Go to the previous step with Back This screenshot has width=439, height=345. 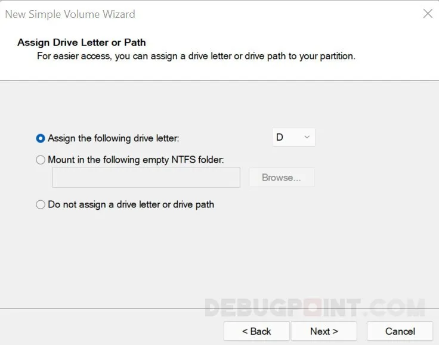point(256,331)
